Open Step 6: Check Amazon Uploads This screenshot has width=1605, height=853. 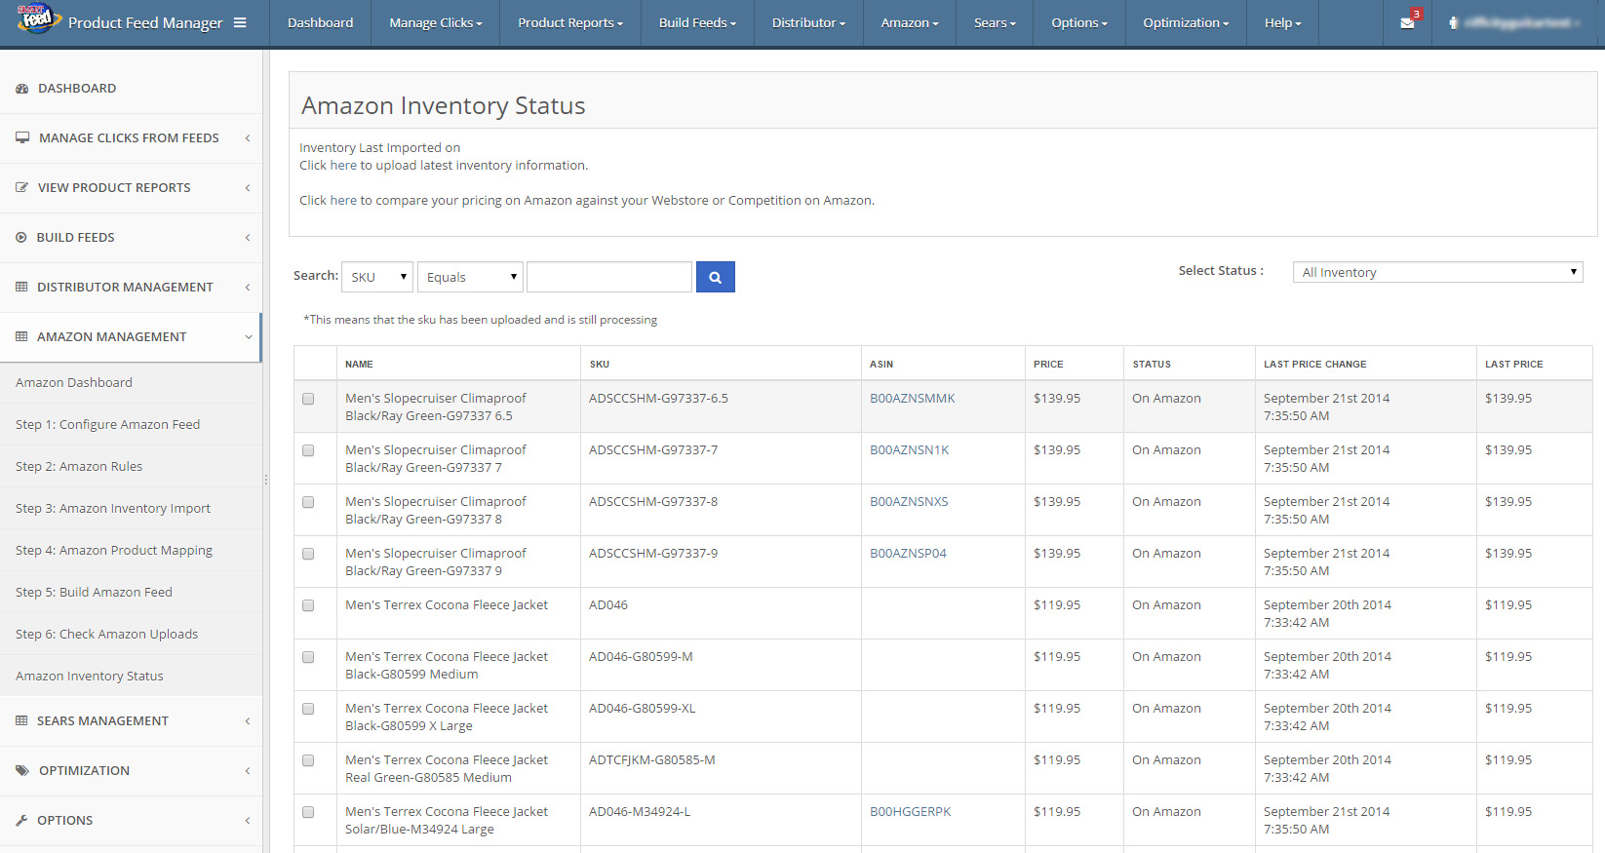pyautogui.click(x=106, y=635)
